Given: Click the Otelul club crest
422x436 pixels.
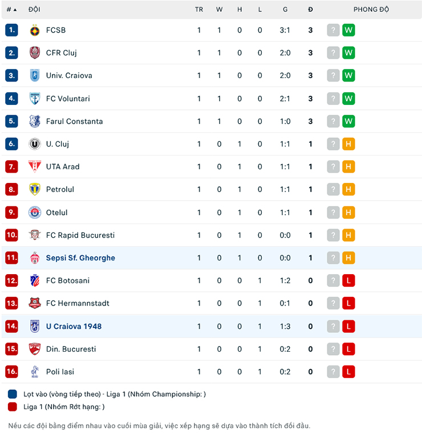Looking at the screenshot, I should (35, 213).
